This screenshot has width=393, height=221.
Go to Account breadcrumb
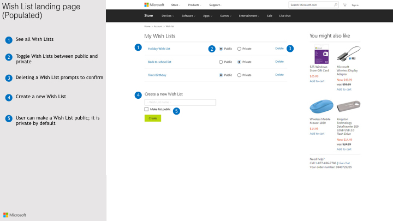point(158,26)
